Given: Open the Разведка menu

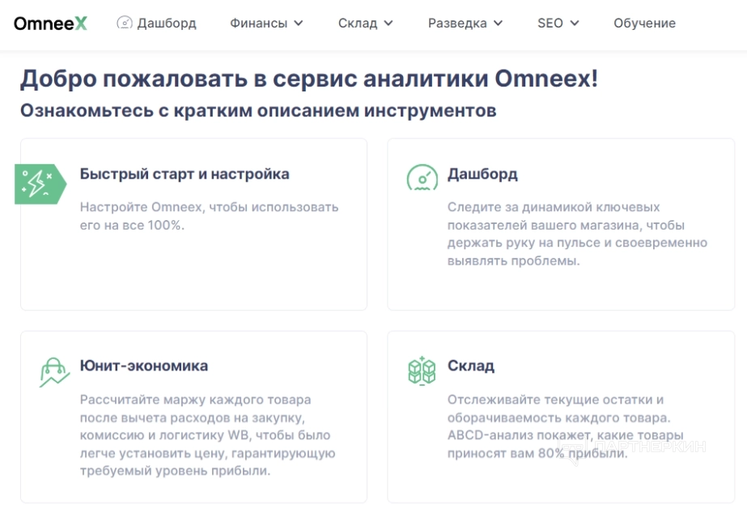Looking at the screenshot, I should pyautogui.click(x=465, y=23).
